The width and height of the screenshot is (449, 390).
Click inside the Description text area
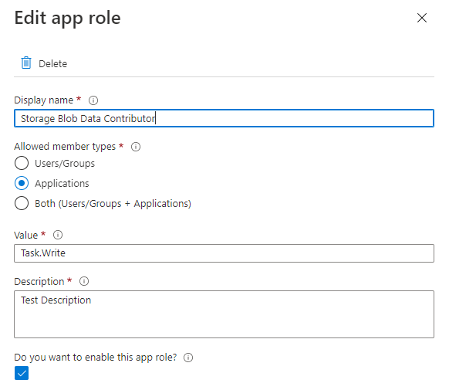pos(224,314)
